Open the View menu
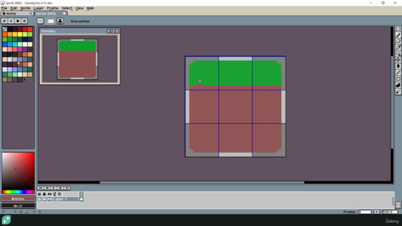 click(x=80, y=8)
